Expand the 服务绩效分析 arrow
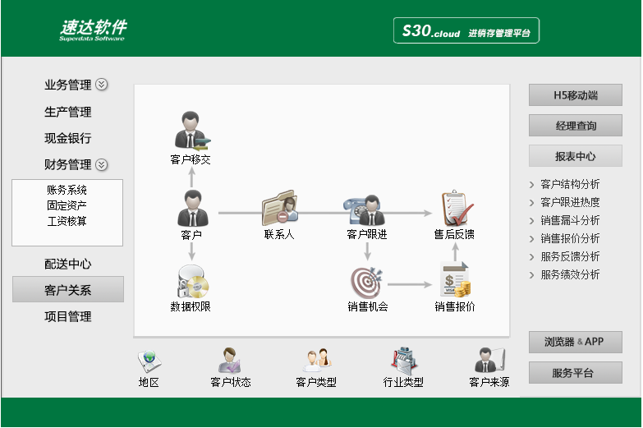Viewport: 643px width, 428px height. (x=532, y=275)
